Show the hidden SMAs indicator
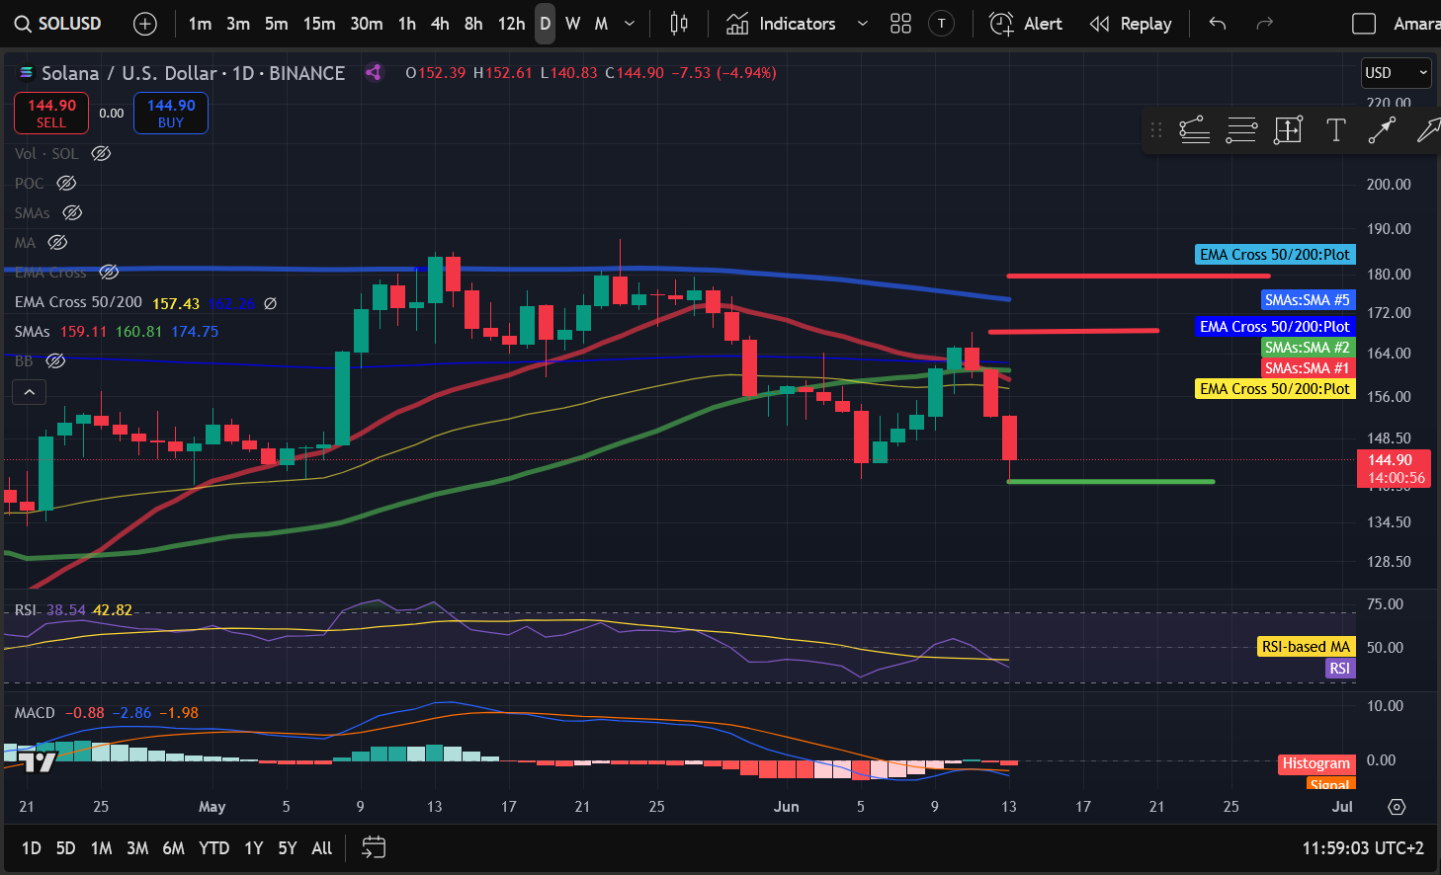The width and height of the screenshot is (1441, 875). (72, 213)
